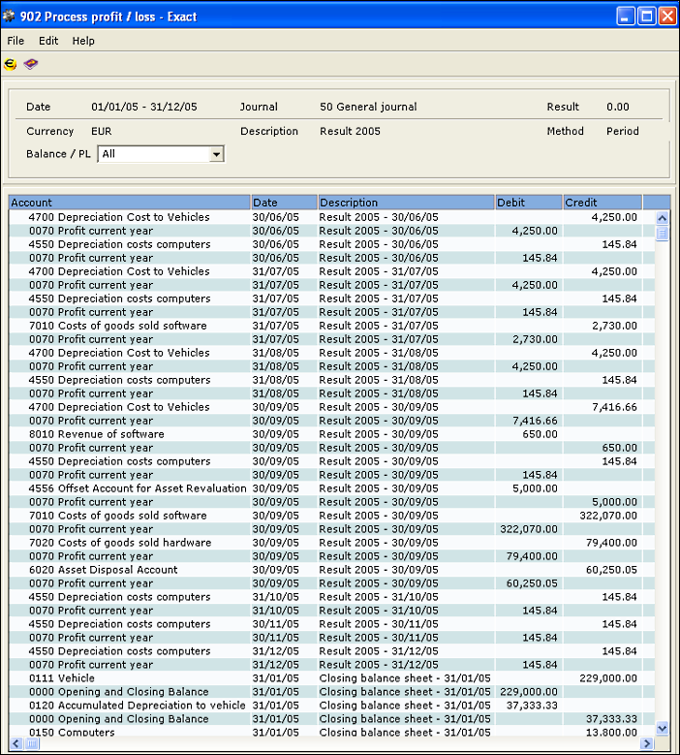Click the horizontal scrollbar right arrow
Viewport: 680px width, 755px height.
647,743
